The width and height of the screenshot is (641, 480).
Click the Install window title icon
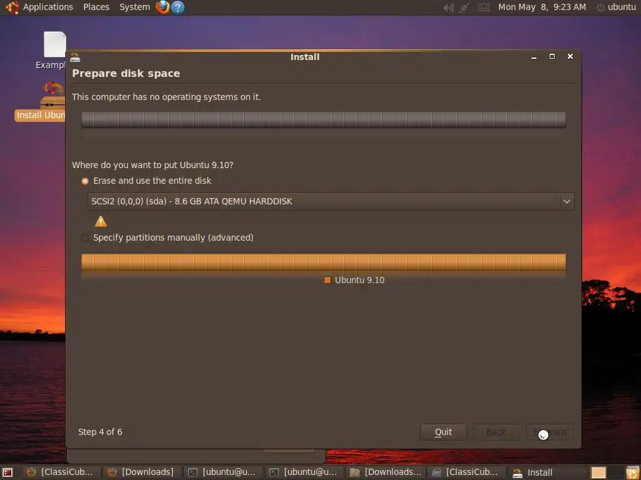point(75,57)
